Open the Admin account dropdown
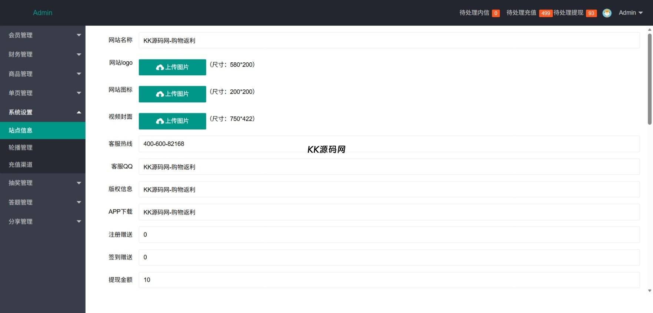Image resolution: width=653 pixels, height=313 pixels. coord(630,13)
